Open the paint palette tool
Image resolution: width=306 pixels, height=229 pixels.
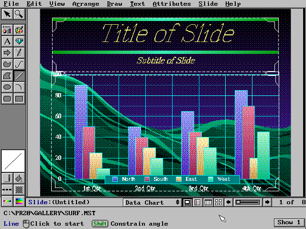[x=19, y=30]
